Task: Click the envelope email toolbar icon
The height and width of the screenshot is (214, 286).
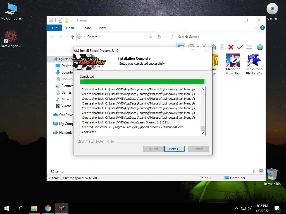Action: click(249, 47)
